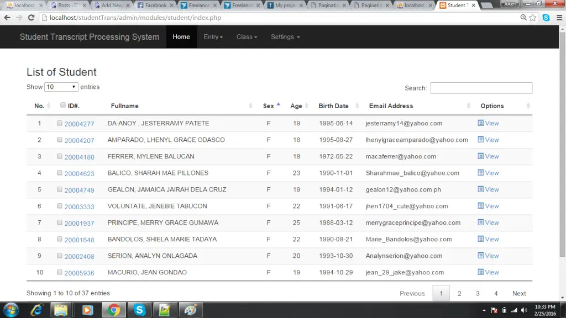
Task: Go to the Next page of results
Action: (x=519, y=293)
